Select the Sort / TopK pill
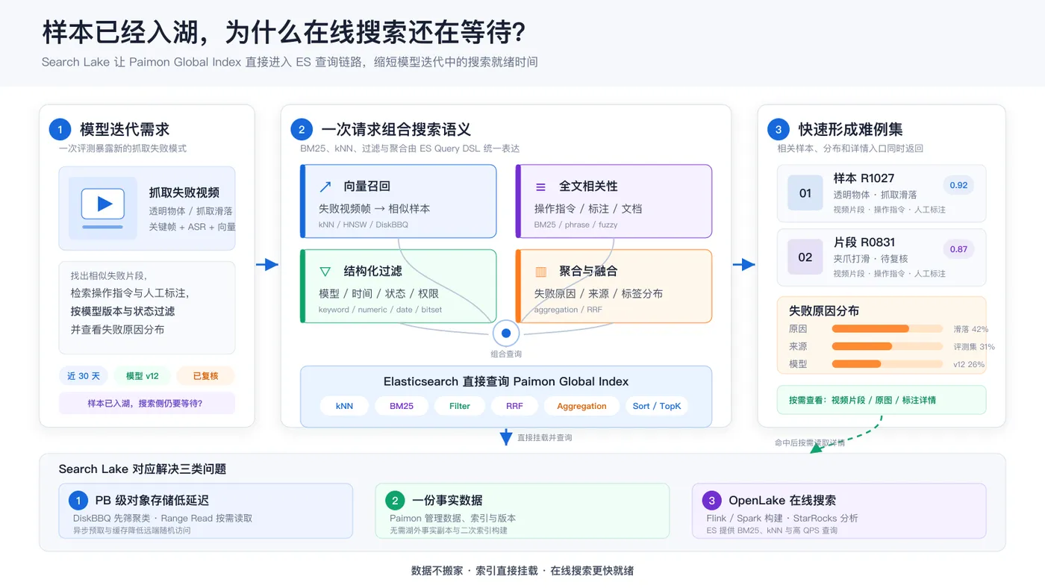Image resolution: width=1045 pixels, height=588 pixels. pyautogui.click(x=657, y=406)
